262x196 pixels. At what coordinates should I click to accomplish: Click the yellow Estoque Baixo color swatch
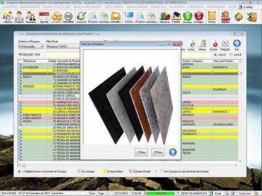coord(104,171)
